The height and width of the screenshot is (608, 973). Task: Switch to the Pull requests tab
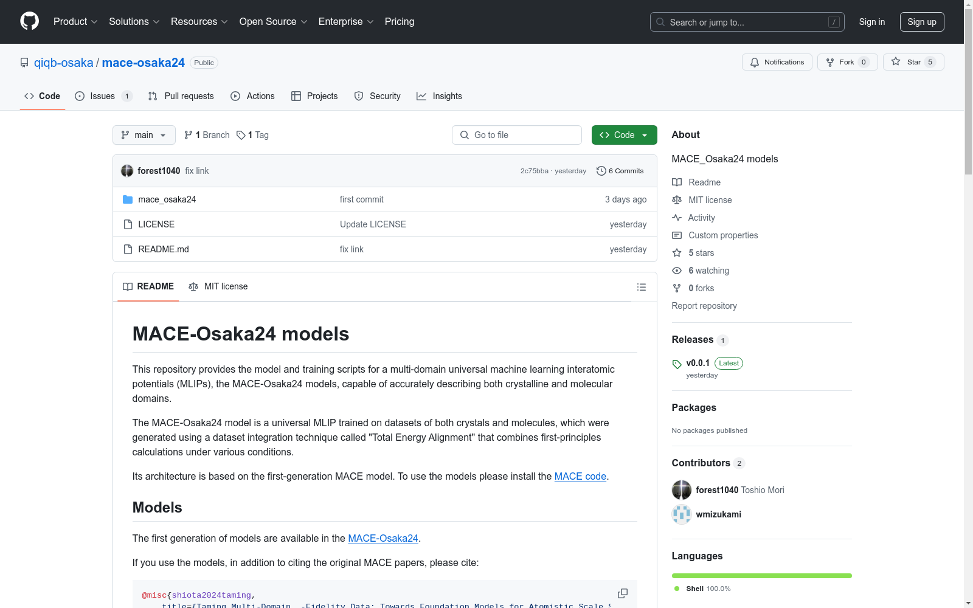[x=181, y=96]
